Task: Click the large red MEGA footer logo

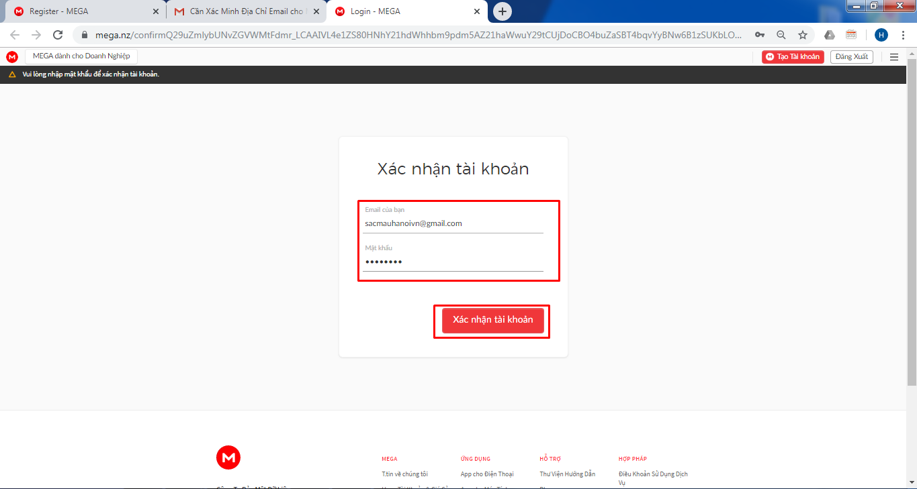Action: click(228, 457)
